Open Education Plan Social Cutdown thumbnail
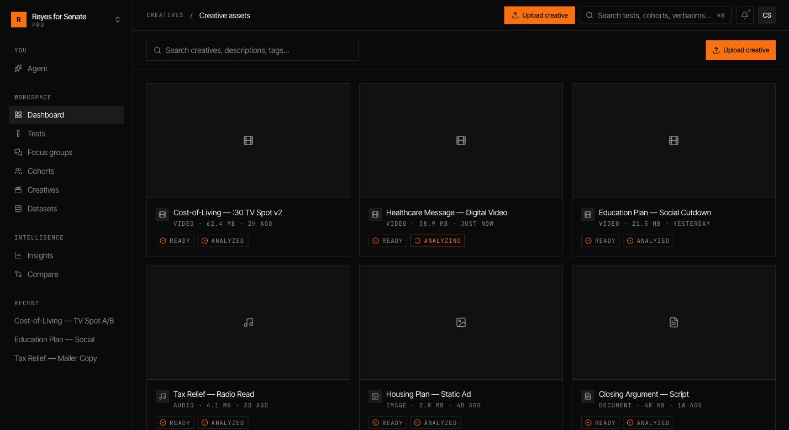The width and height of the screenshot is (789, 430). click(x=674, y=141)
